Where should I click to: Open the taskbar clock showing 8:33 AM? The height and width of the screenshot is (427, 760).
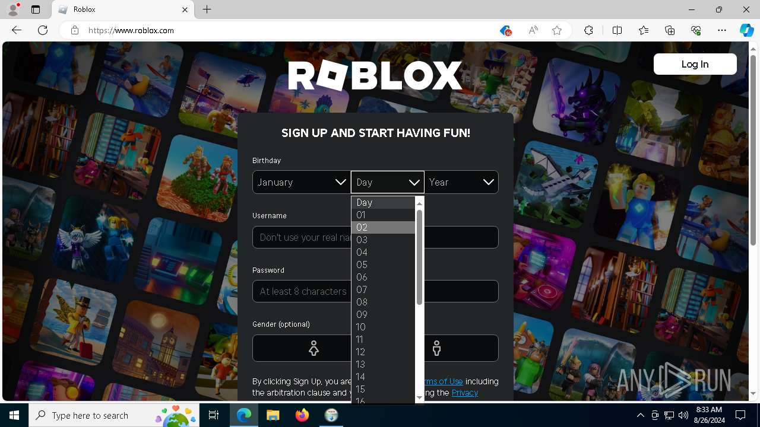(708, 415)
